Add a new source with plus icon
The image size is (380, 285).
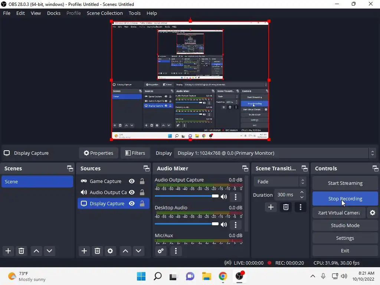coord(84,251)
